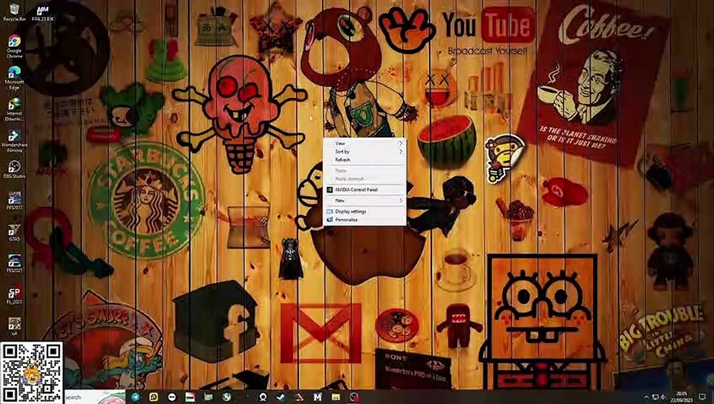Screen dimensions: 714x404
Task: Choose Paste in the context menu
Action: coord(364,171)
